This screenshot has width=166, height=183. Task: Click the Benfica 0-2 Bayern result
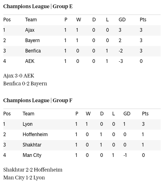tap(25, 84)
